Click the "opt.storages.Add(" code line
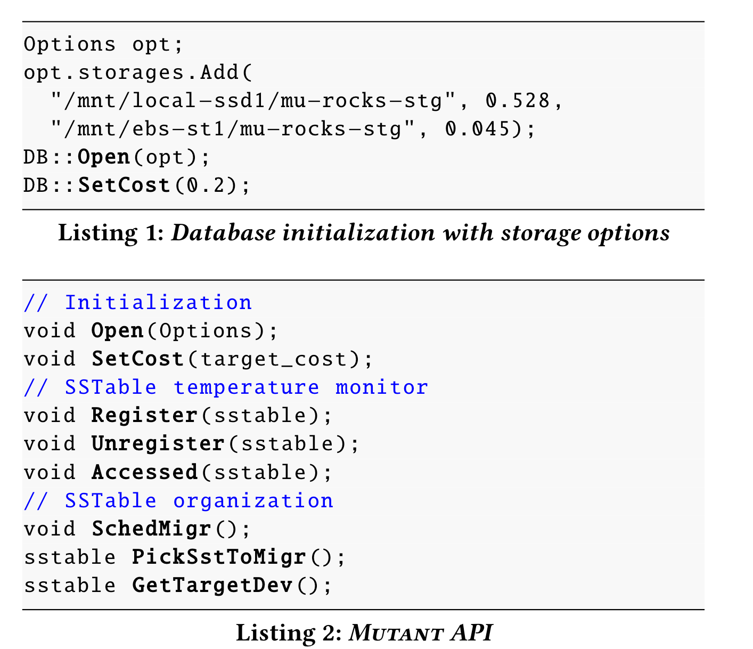 (x=137, y=72)
